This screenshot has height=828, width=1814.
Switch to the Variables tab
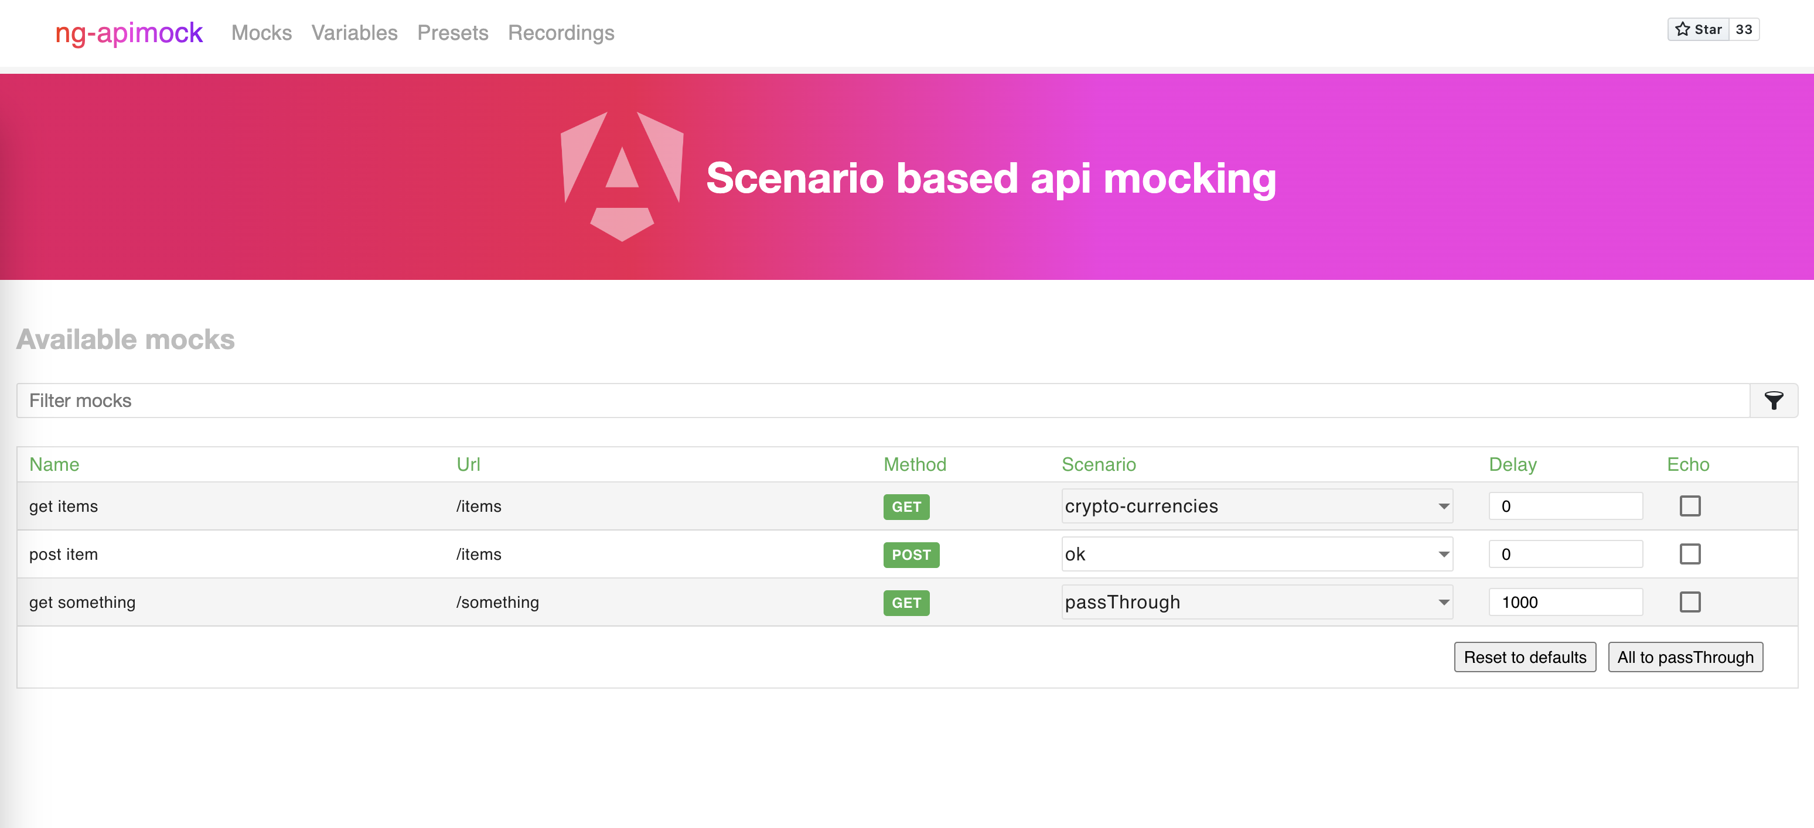click(354, 32)
